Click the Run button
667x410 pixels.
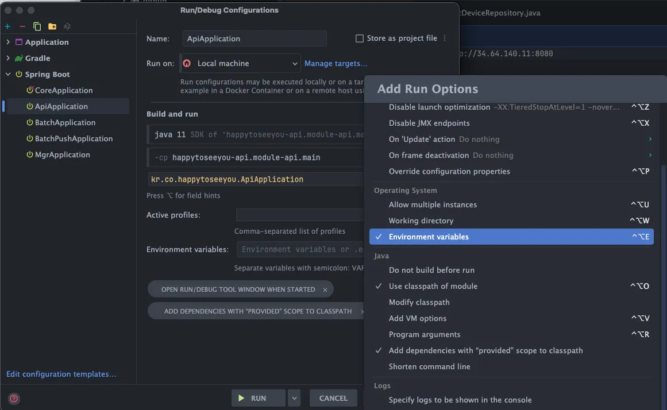(258, 398)
